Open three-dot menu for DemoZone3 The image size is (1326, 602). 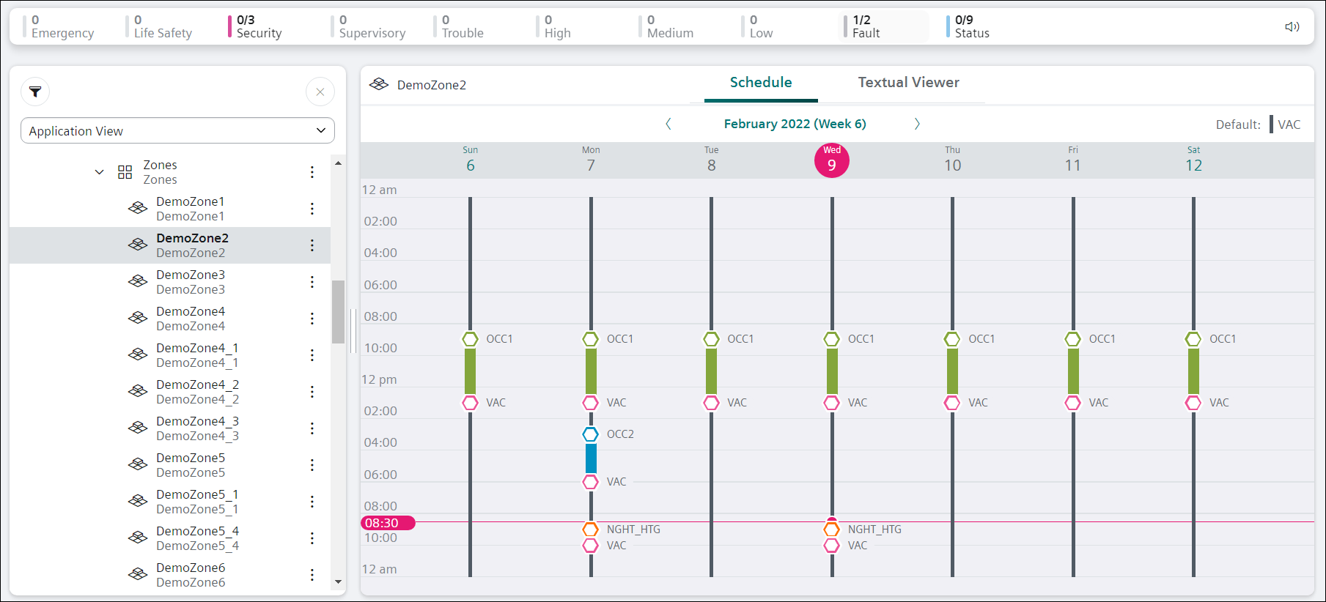click(x=312, y=282)
